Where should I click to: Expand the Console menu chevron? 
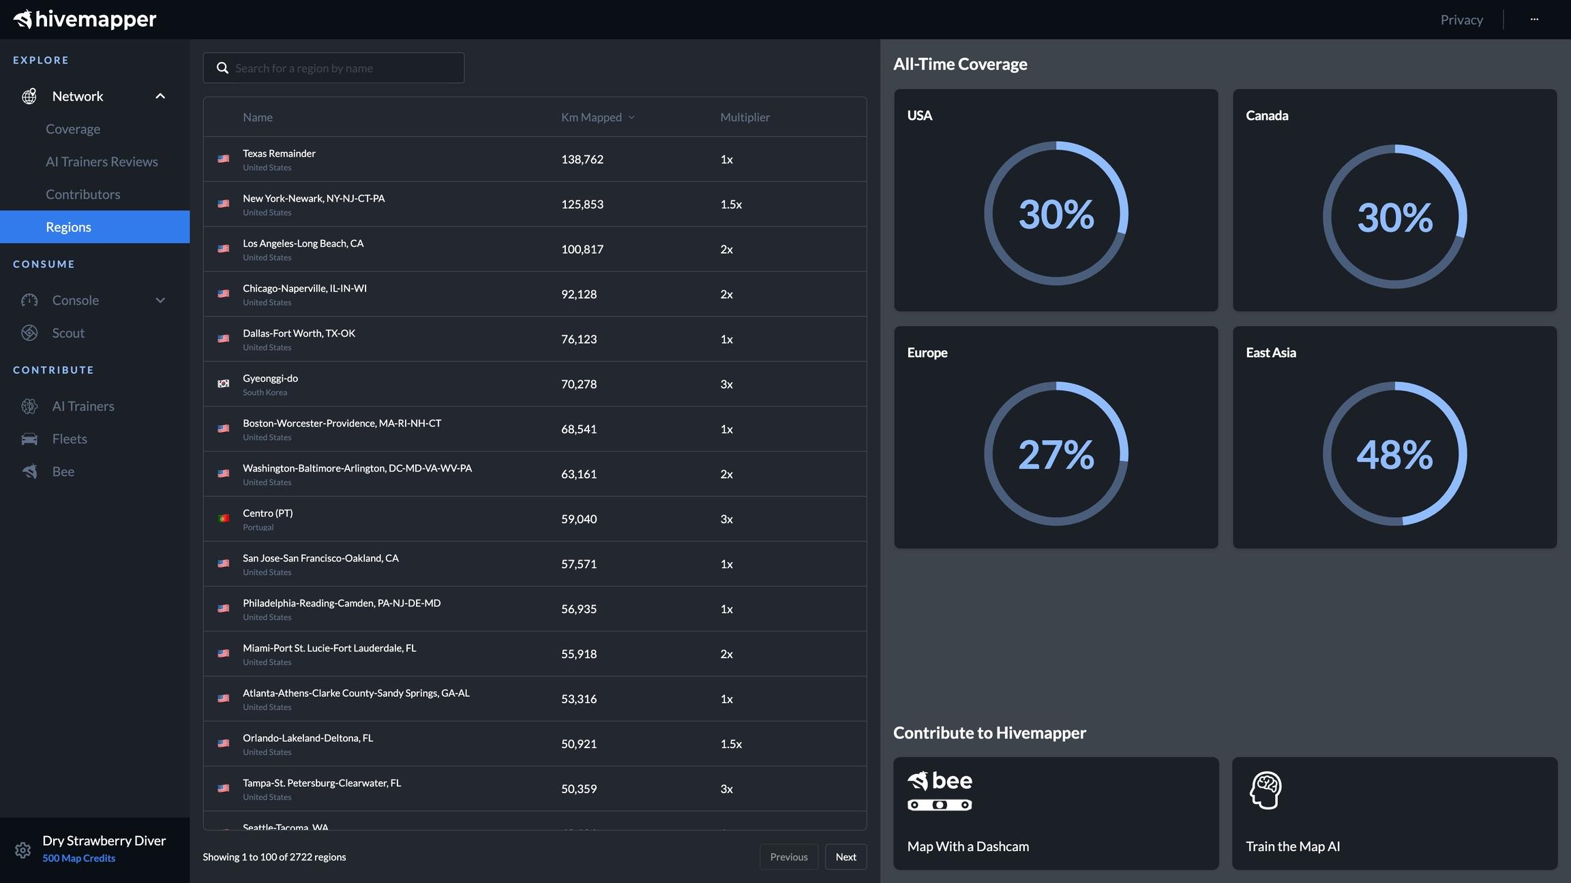pos(160,300)
